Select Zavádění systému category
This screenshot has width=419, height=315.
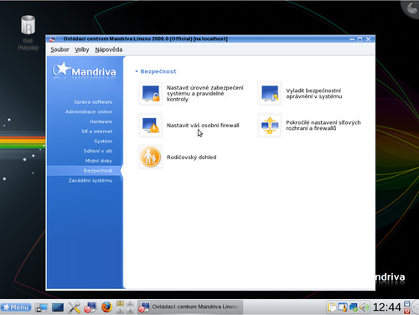coord(91,180)
